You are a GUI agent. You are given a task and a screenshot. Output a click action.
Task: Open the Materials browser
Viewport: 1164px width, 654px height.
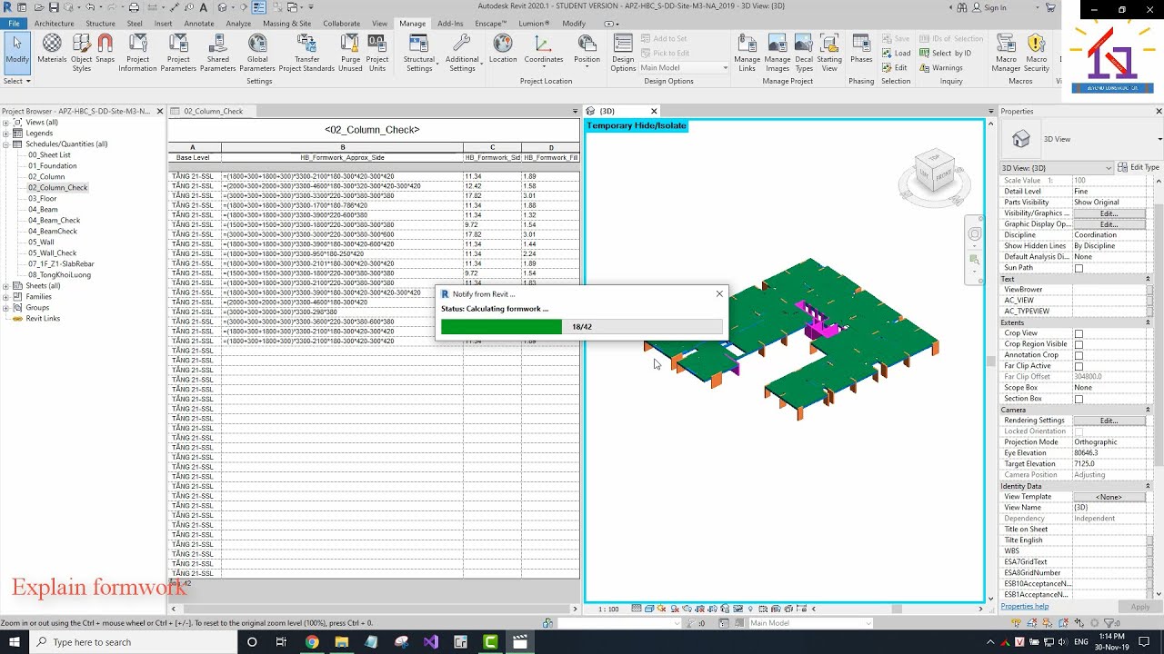pos(52,51)
